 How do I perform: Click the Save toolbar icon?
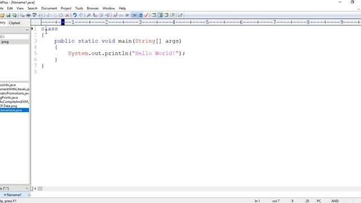[x=8, y=15]
